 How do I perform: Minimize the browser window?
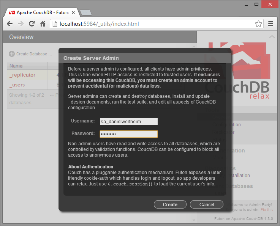246,5
